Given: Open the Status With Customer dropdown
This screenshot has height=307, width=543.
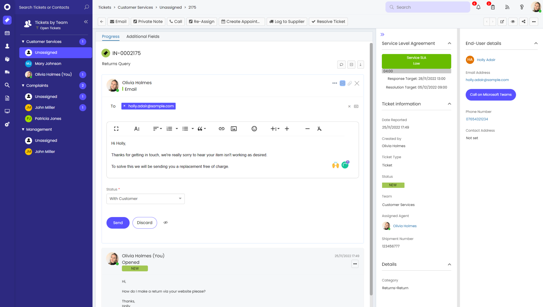Looking at the screenshot, I should [146, 199].
